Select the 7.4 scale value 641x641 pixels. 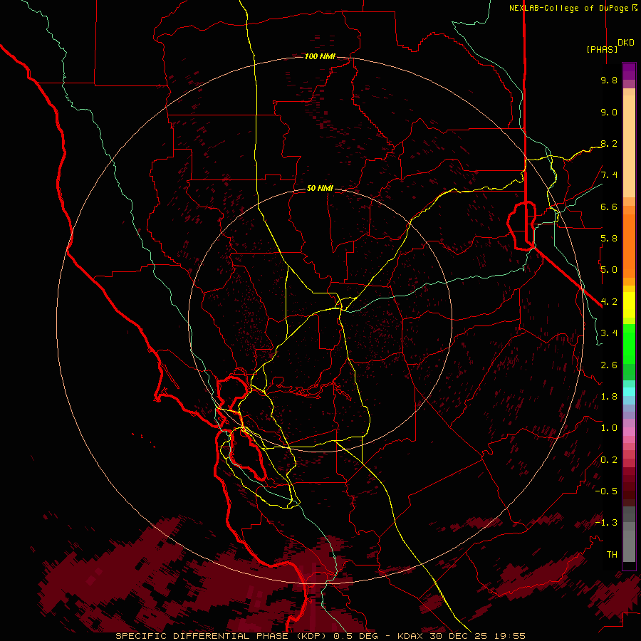(609, 175)
